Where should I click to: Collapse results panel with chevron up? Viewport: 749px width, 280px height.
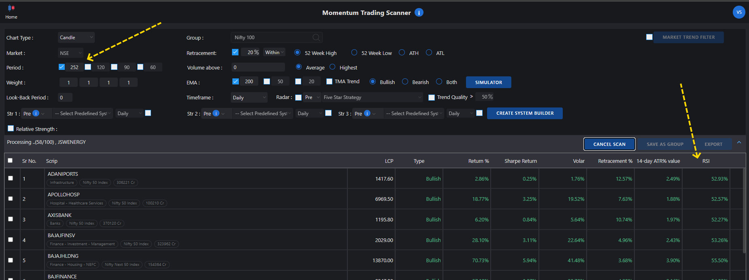739,142
